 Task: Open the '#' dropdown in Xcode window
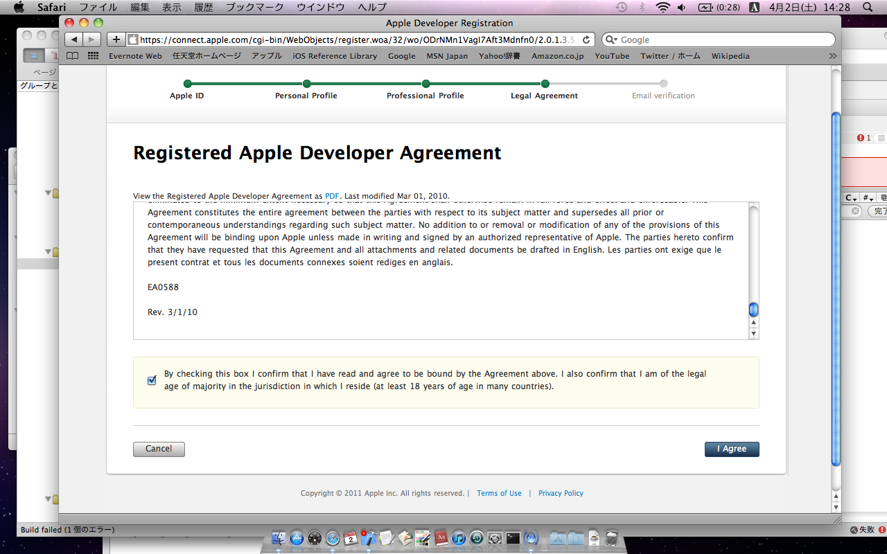coord(868,197)
